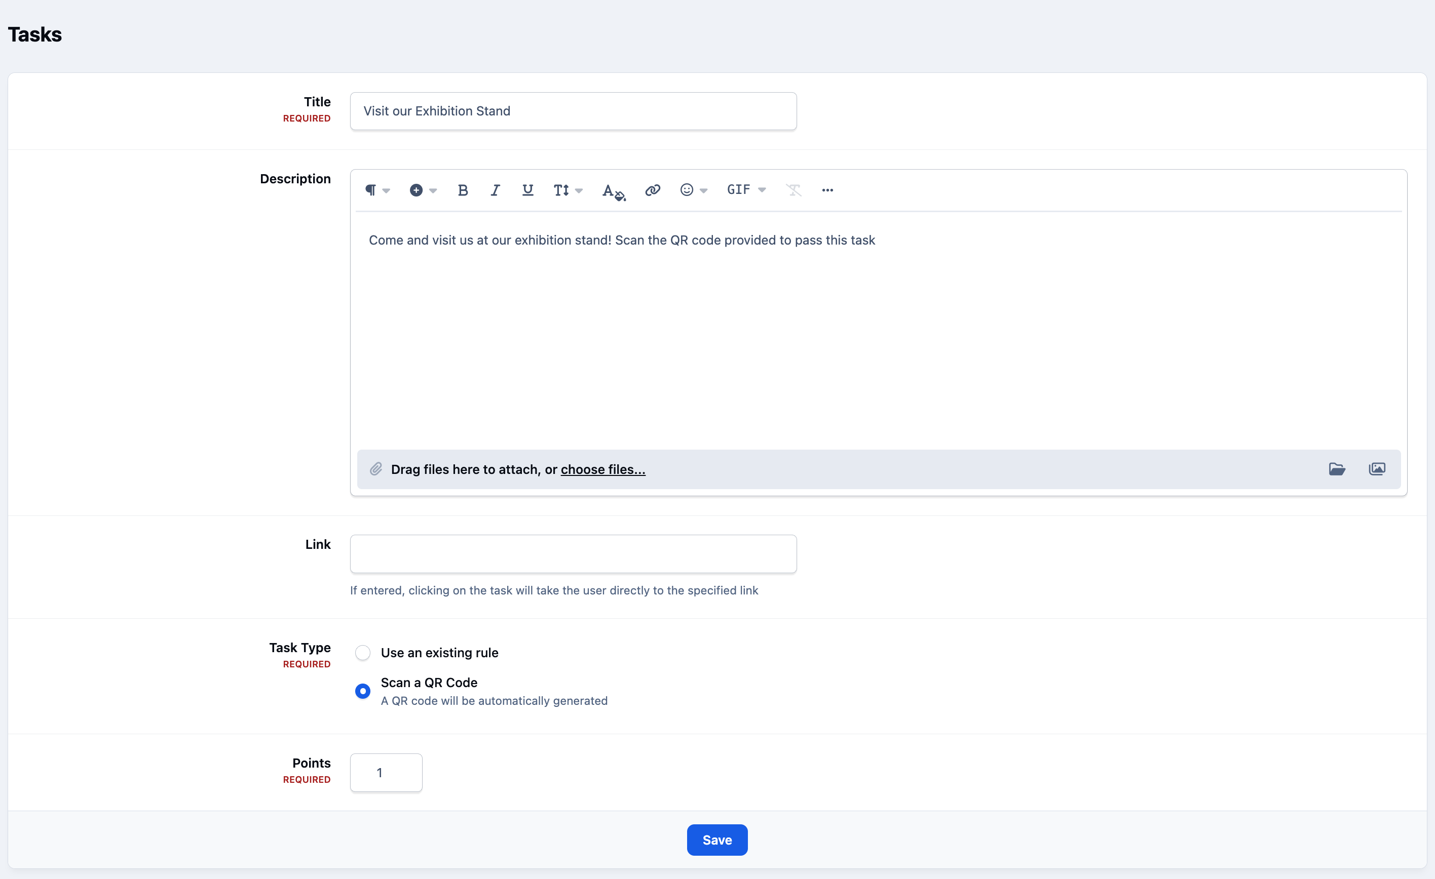The width and height of the screenshot is (1435, 879).
Task: Click the paperclip attachment icon
Action: [376, 468]
